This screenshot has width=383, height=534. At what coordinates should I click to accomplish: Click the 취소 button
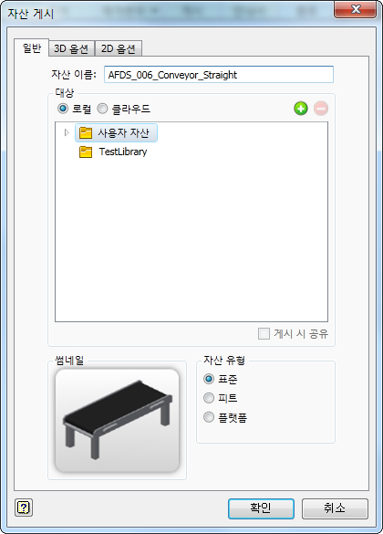(335, 508)
